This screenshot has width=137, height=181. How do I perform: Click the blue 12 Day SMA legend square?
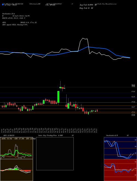[3, 5]
